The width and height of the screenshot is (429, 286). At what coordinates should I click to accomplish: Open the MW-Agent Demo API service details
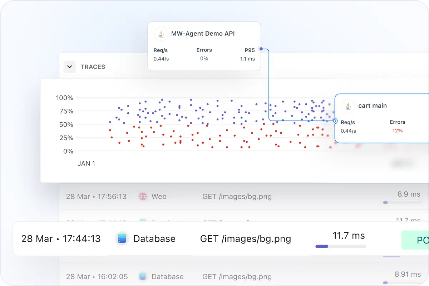pyautogui.click(x=203, y=34)
